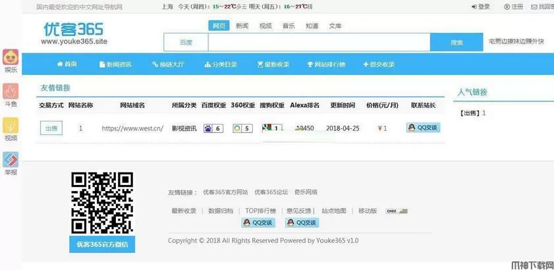Click the 友情链接 section heading
554x270 pixels.
(55, 88)
